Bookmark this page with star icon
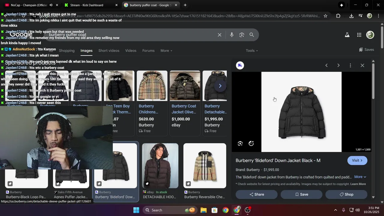The image size is (384, 216). point(325,16)
